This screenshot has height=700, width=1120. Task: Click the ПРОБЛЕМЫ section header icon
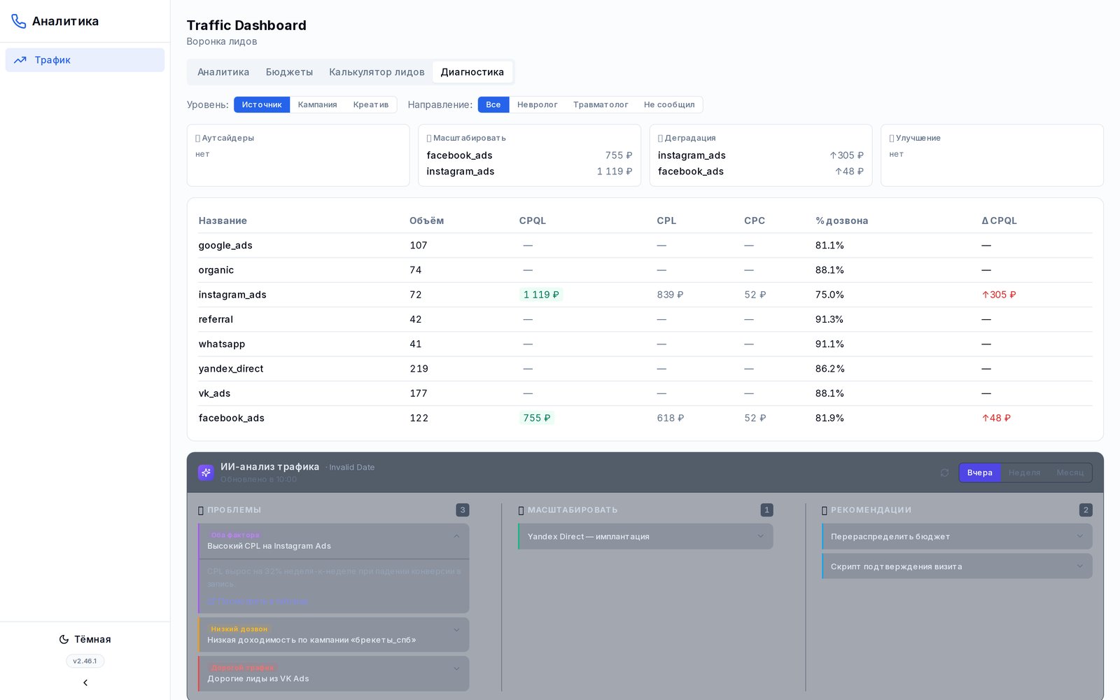point(201,510)
